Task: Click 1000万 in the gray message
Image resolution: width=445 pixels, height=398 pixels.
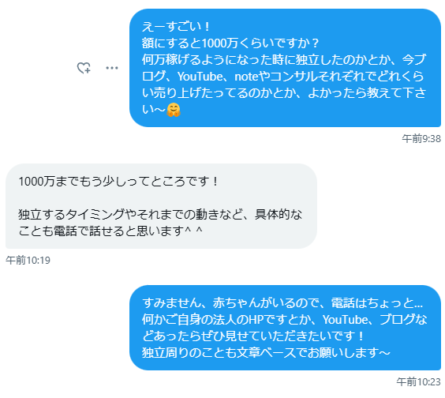Action: tap(36, 182)
